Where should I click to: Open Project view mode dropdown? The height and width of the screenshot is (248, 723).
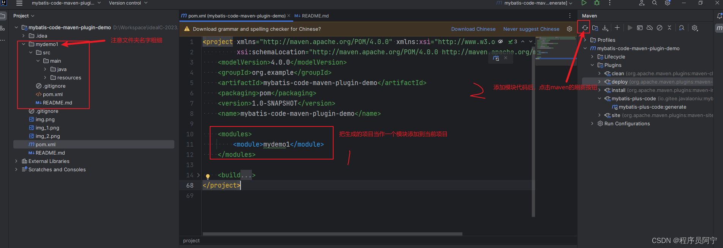(x=24, y=16)
